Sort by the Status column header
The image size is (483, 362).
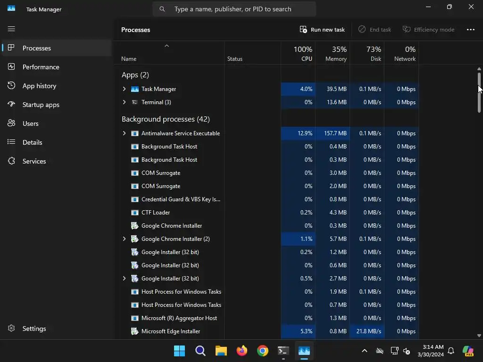pyautogui.click(x=253, y=53)
